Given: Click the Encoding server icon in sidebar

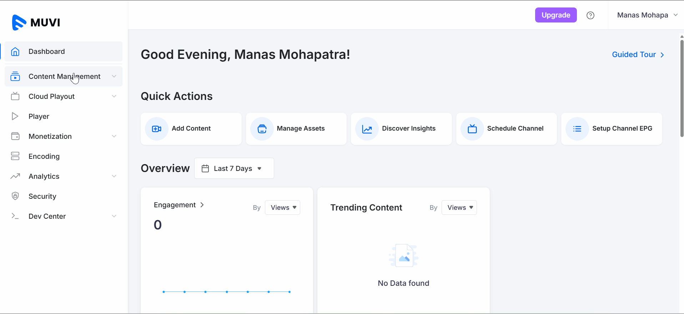Looking at the screenshot, I should point(15,156).
